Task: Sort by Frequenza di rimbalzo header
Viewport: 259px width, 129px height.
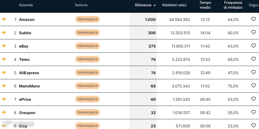Action: coord(233,5)
